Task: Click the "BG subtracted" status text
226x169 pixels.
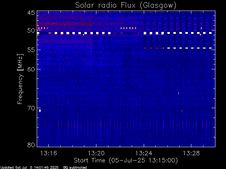Action: 75,168
